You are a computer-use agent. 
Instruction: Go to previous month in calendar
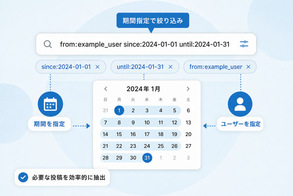tap(106, 89)
